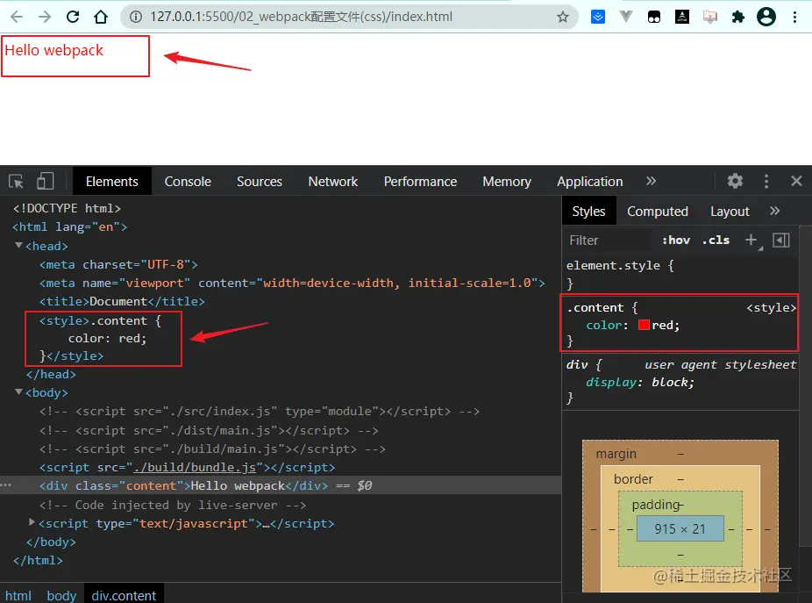This screenshot has height=603, width=812.
Task: Switch to the Elements panel
Action: point(112,182)
